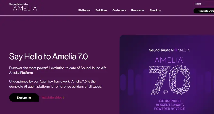Screen dimensions: 214x114
Task: Open the Platforms menu
Action: coord(84,10)
